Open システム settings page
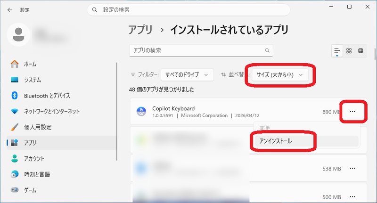The height and width of the screenshot is (203, 377). (62, 80)
